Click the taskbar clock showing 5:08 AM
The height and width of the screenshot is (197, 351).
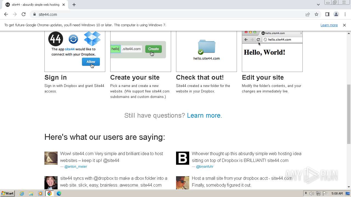(x=337, y=193)
